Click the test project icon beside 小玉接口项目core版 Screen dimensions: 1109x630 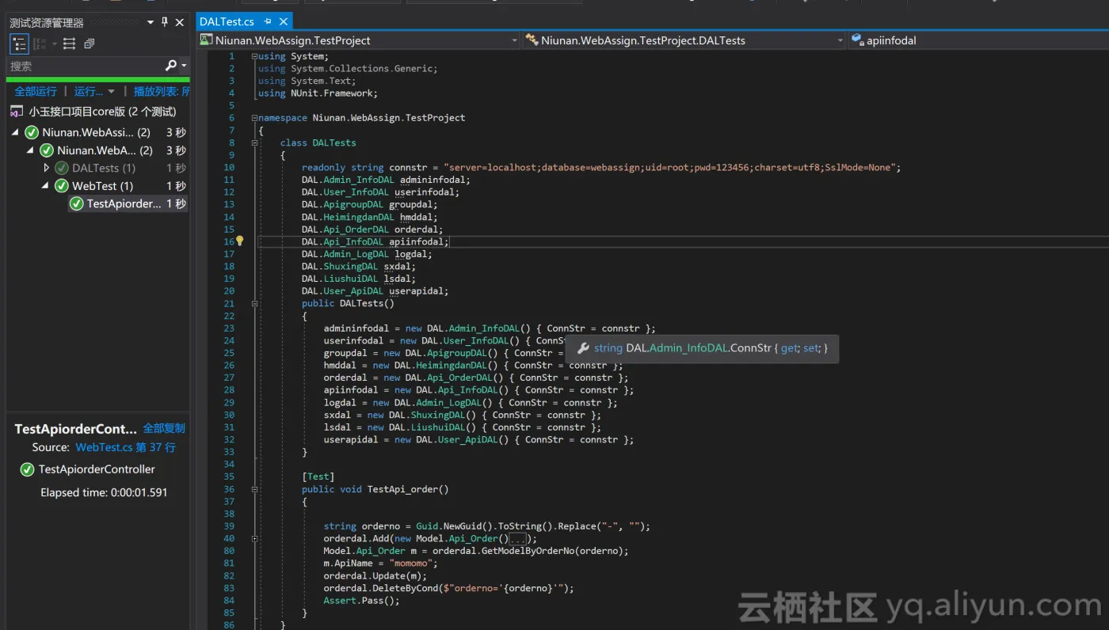pyautogui.click(x=17, y=112)
